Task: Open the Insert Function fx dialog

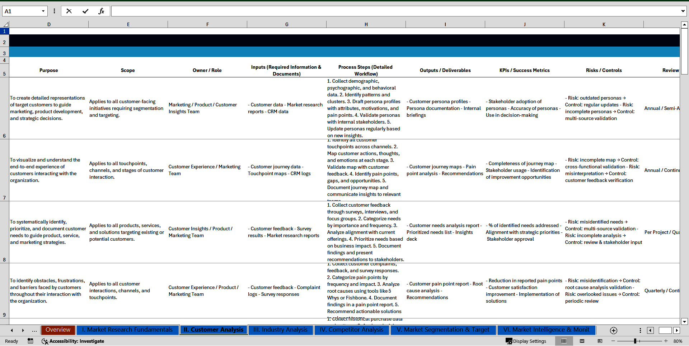Action: pos(101,11)
